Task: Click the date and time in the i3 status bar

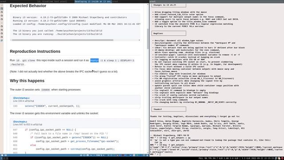Action: [263, 158]
